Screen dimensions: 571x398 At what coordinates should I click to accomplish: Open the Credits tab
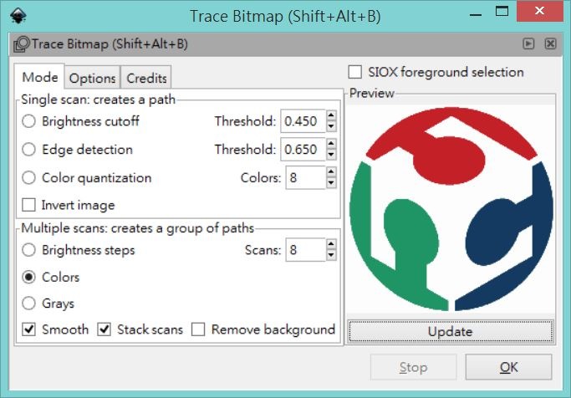click(x=146, y=79)
